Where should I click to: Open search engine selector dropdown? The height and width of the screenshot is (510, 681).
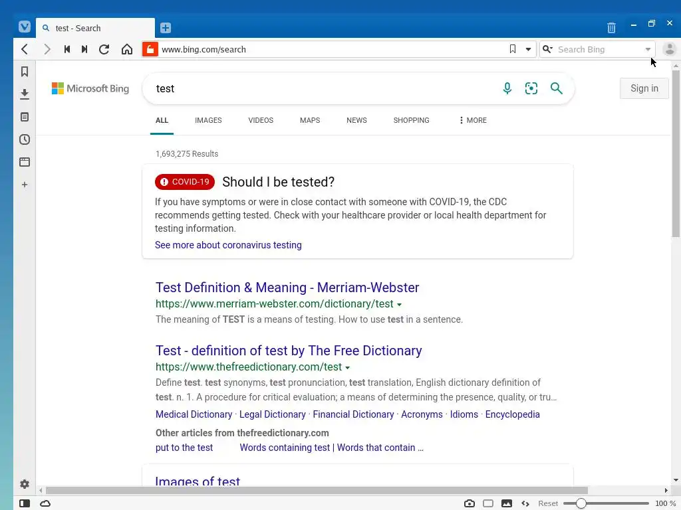[x=548, y=49]
